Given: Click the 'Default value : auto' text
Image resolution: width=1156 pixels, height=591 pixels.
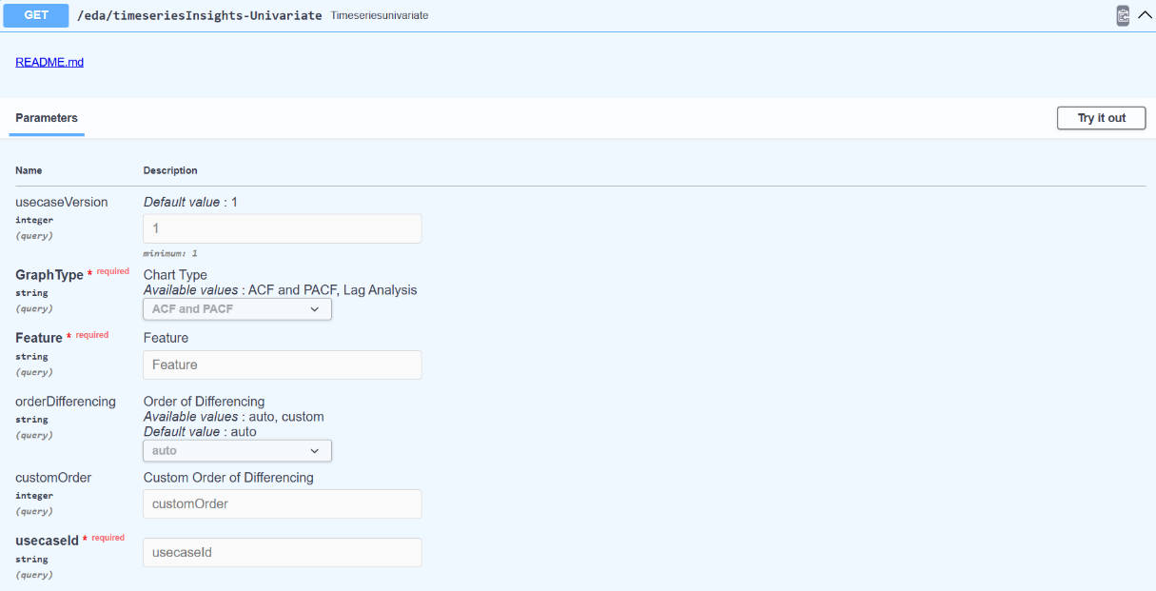Looking at the screenshot, I should (x=200, y=432).
